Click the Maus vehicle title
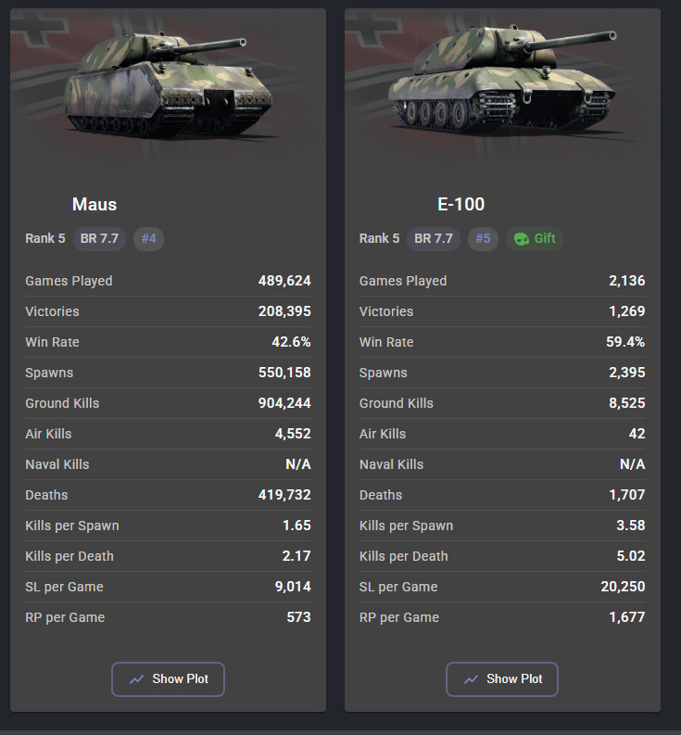Viewport: 681px width, 735px height. [x=95, y=204]
